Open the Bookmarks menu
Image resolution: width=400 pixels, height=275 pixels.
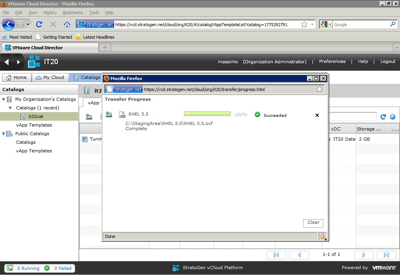tap(73, 12)
